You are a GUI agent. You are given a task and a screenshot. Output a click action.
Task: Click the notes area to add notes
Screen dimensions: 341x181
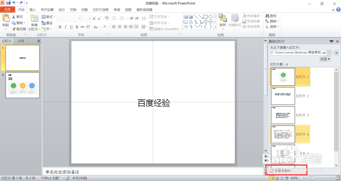(x=153, y=172)
